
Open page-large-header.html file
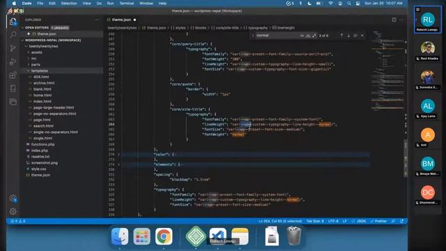54,107
